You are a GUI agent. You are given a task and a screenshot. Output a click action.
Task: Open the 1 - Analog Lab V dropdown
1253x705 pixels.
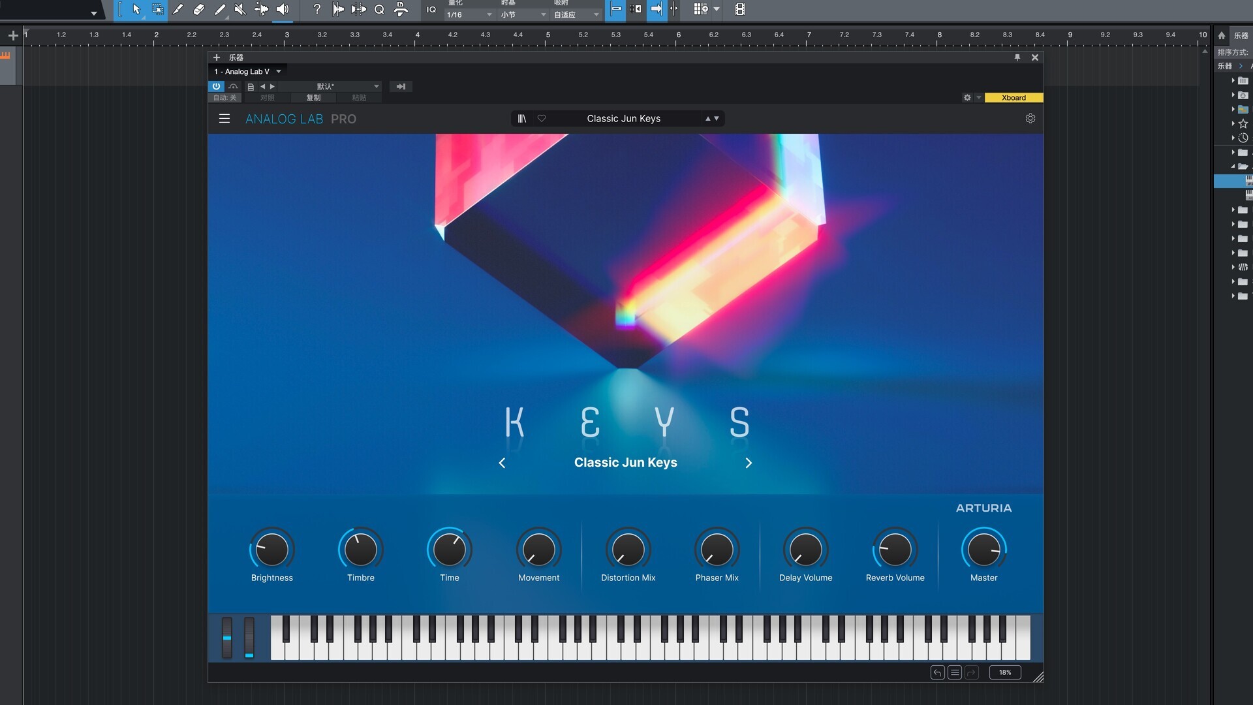pos(247,72)
